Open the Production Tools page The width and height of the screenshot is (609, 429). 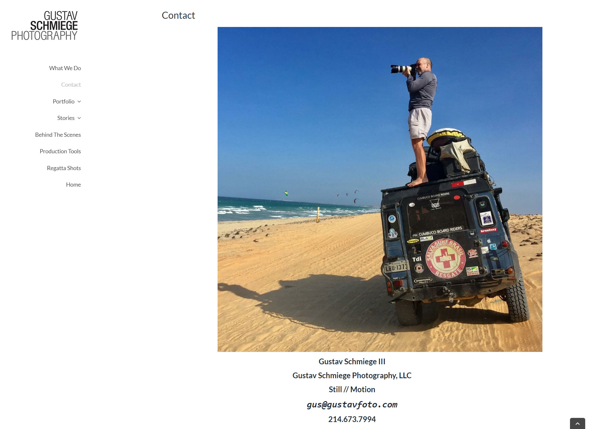(x=60, y=151)
